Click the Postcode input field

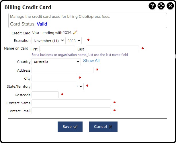tap(45, 95)
